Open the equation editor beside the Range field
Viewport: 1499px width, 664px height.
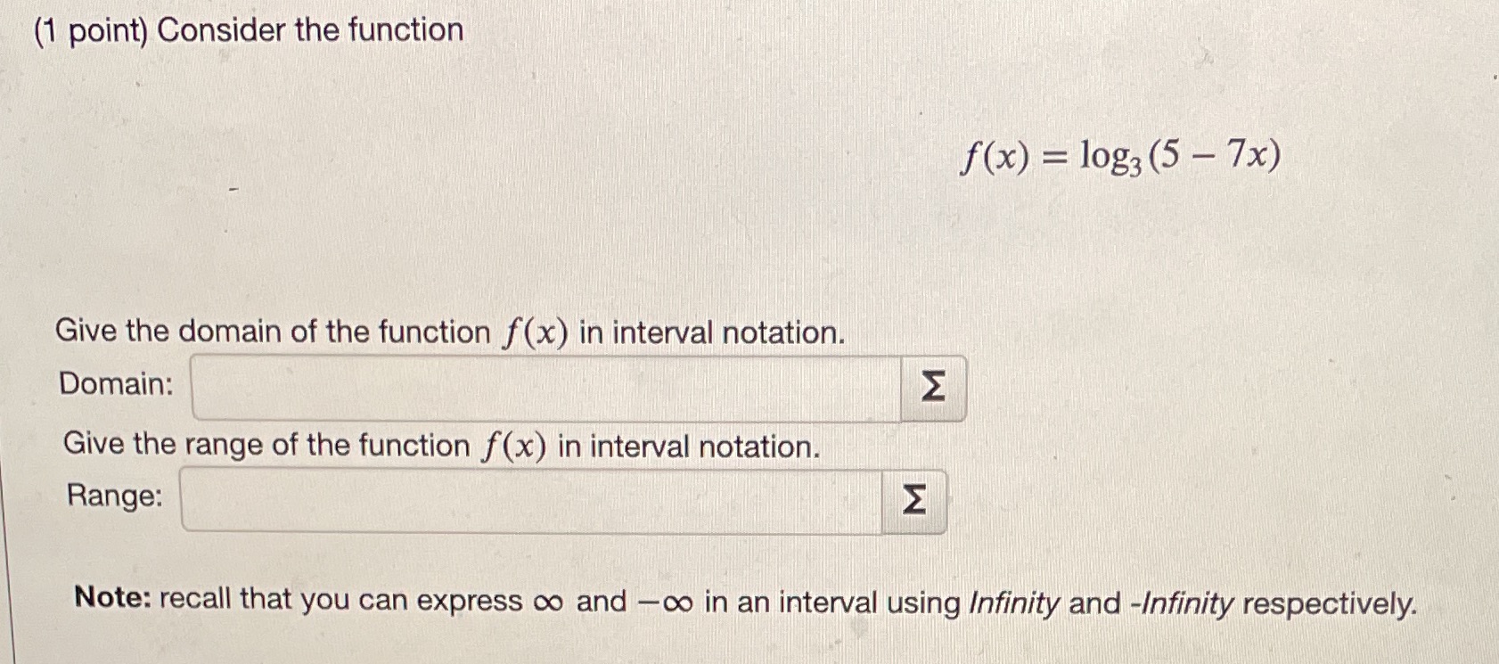click(x=913, y=500)
